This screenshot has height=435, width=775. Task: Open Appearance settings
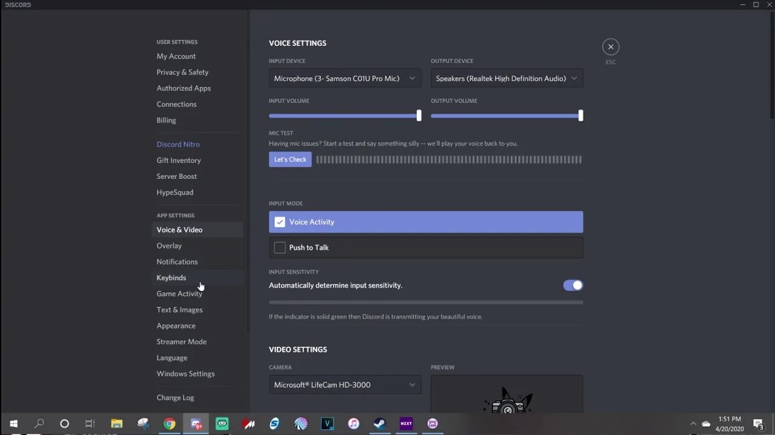pos(176,326)
